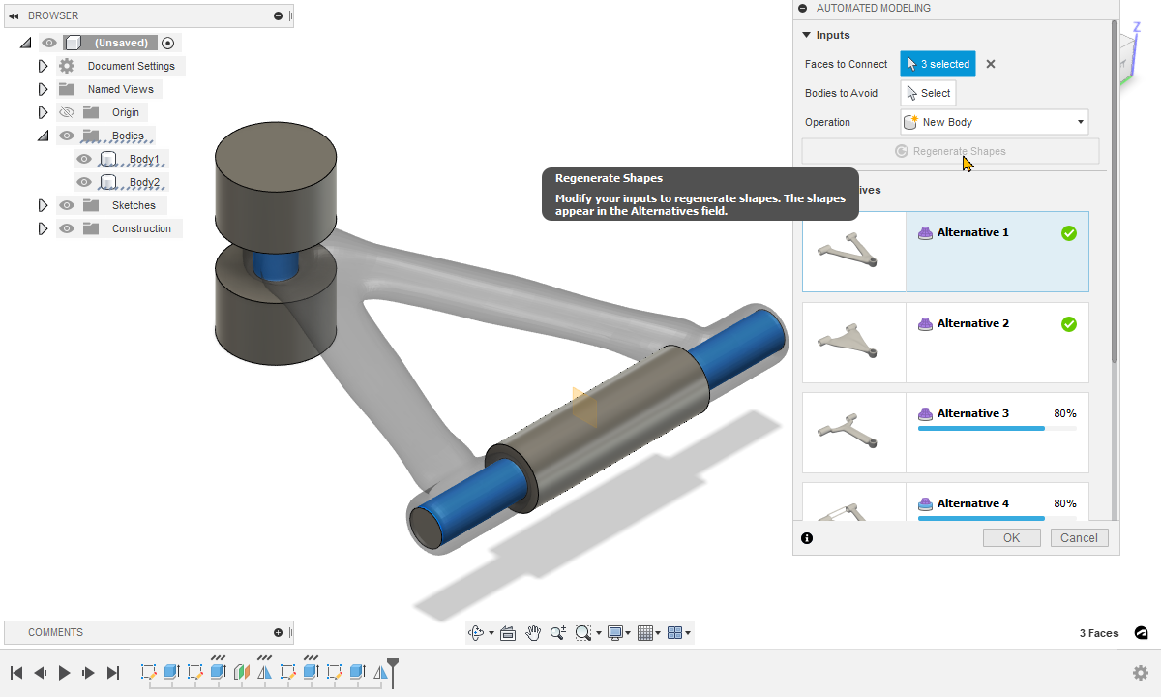This screenshot has width=1161, height=697.
Task: Collapse the Inputs section
Action: (806, 36)
